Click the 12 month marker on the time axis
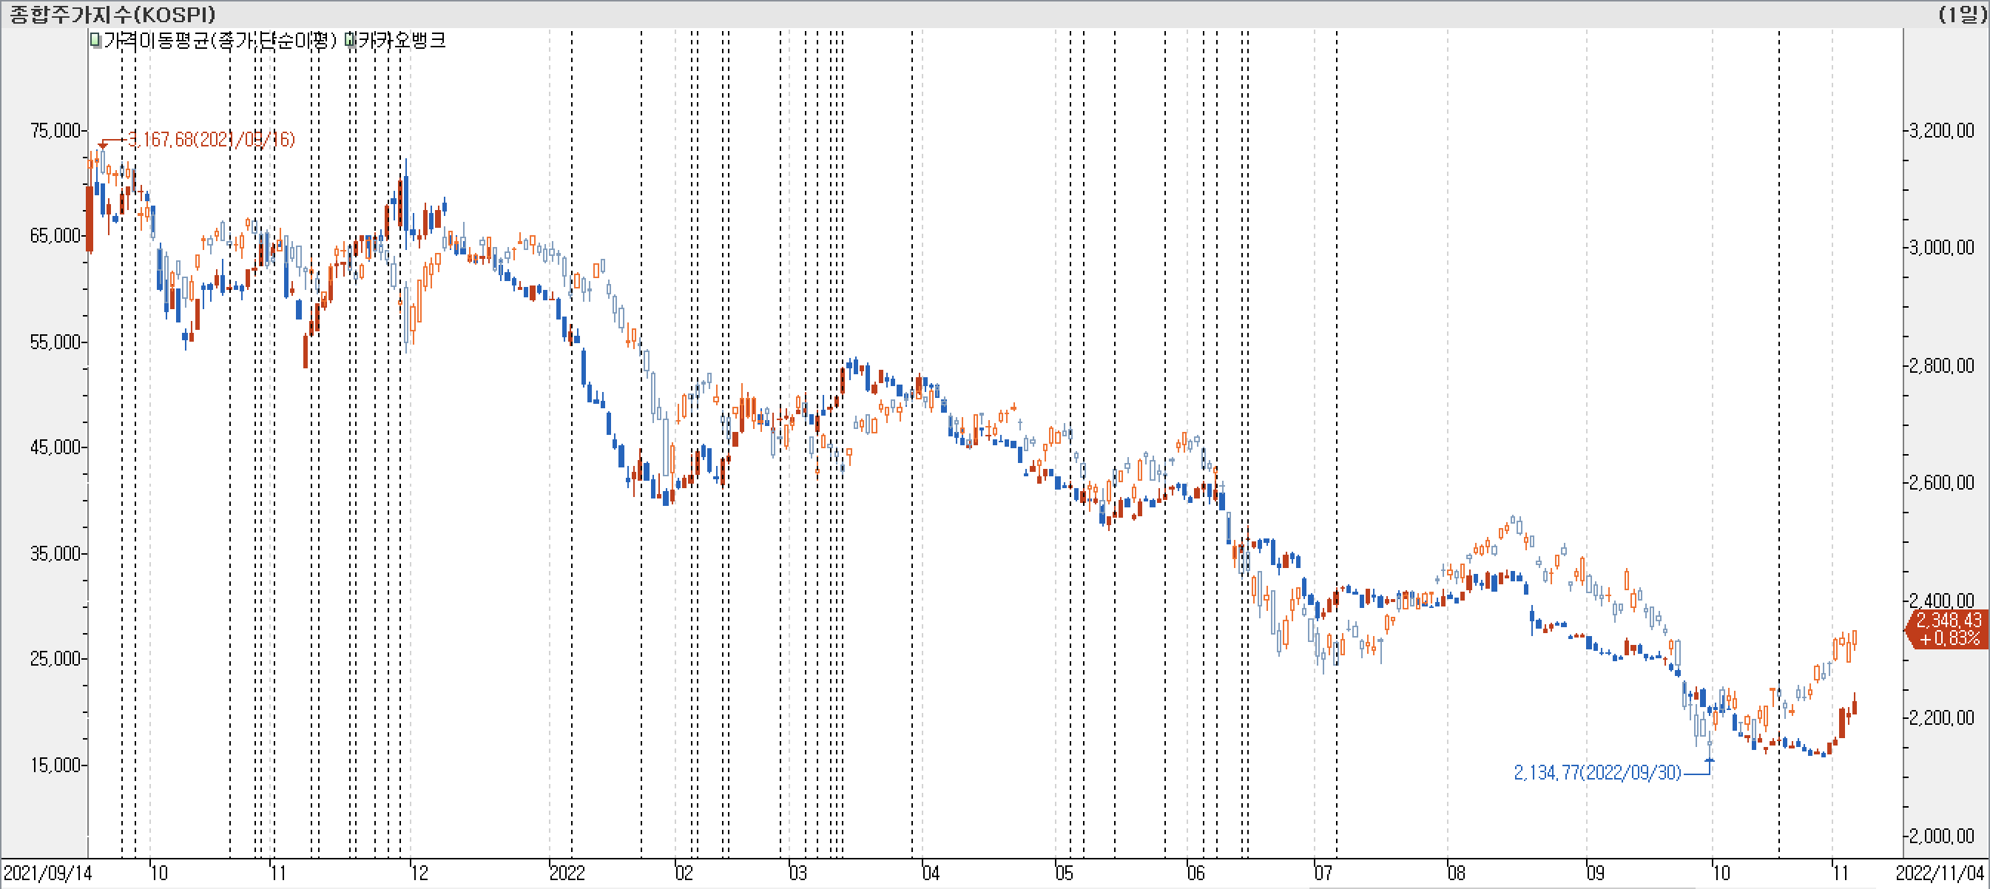The image size is (1990, 889). [x=419, y=873]
